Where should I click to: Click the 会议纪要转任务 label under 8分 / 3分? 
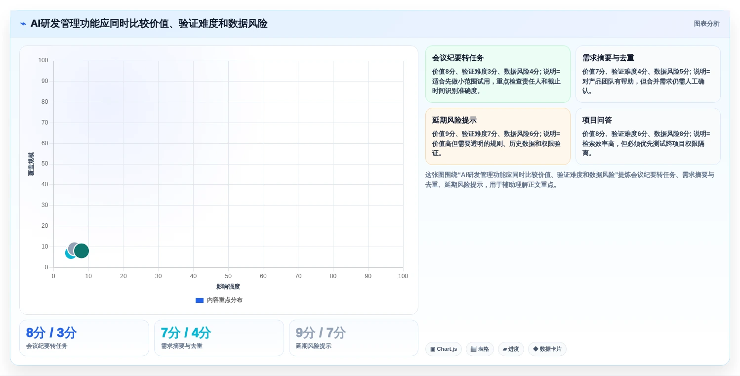(x=47, y=346)
